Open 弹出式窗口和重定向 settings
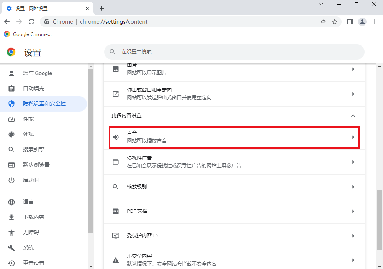The height and width of the screenshot is (269, 383). click(x=234, y=94)
